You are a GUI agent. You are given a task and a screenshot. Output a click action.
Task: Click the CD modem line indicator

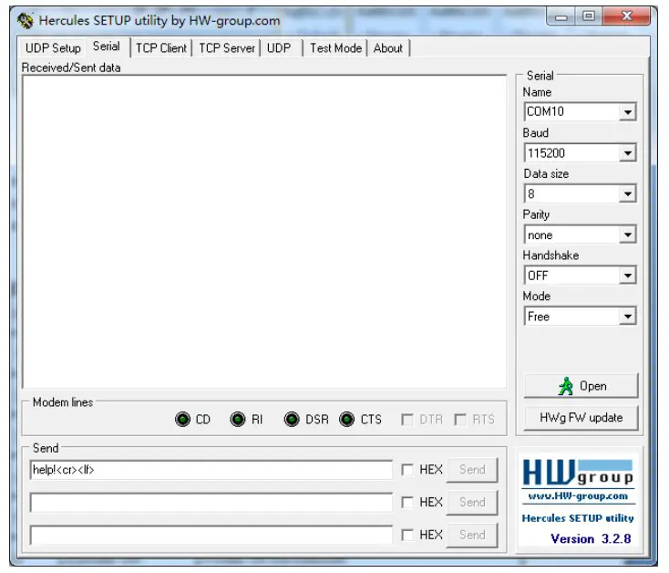coord(182,420)
